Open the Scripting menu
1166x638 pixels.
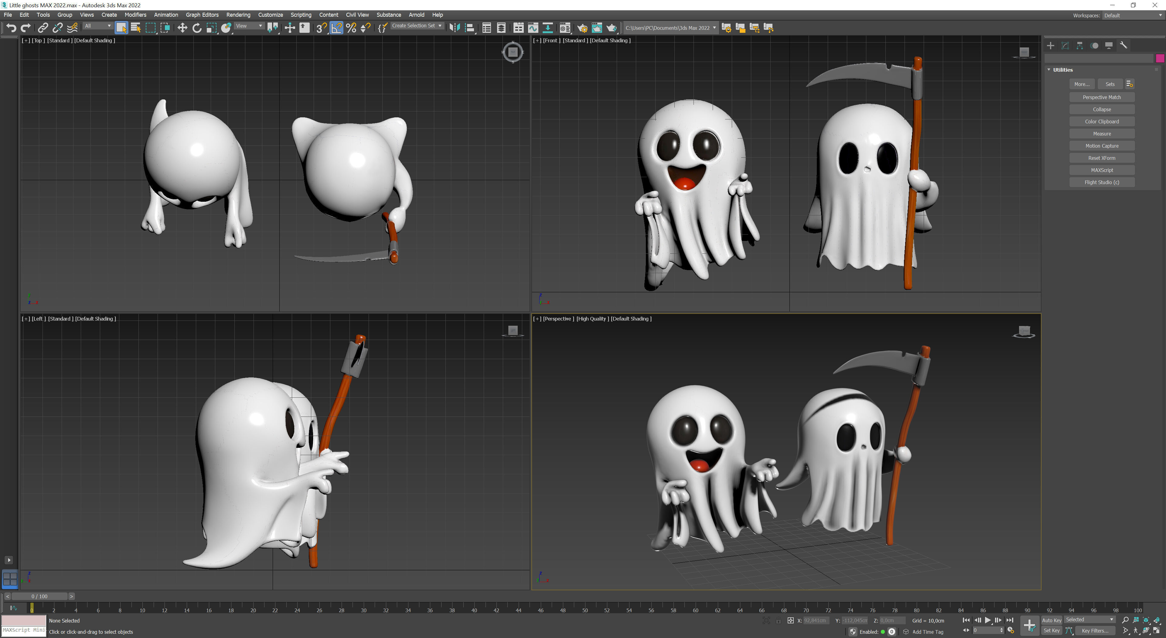(x=301, y=15)
